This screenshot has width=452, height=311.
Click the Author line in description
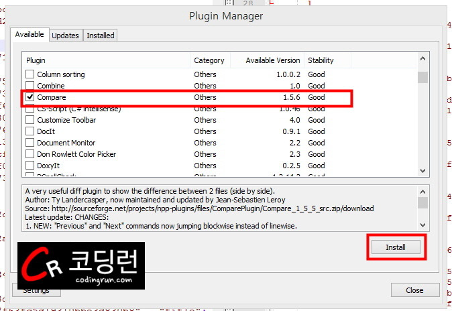(155, 200)
